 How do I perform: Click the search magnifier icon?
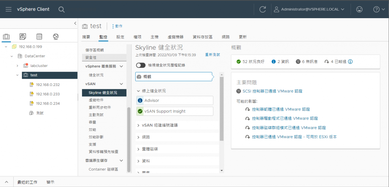coord(62,9)
